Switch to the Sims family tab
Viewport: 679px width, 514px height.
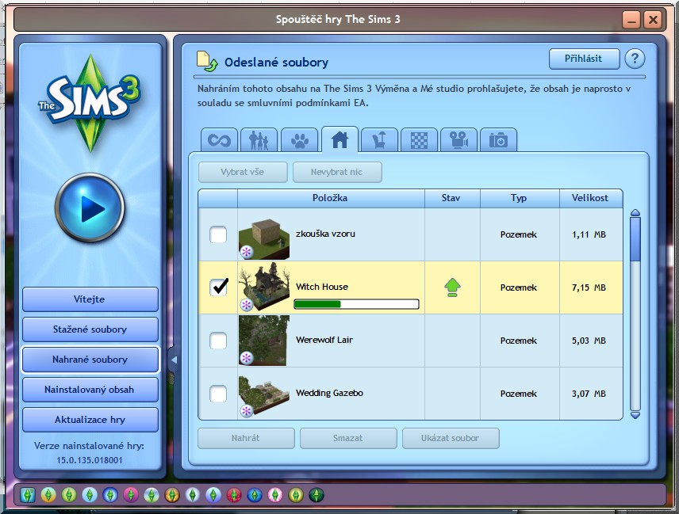pyautogui.click(x=259, y=139)
